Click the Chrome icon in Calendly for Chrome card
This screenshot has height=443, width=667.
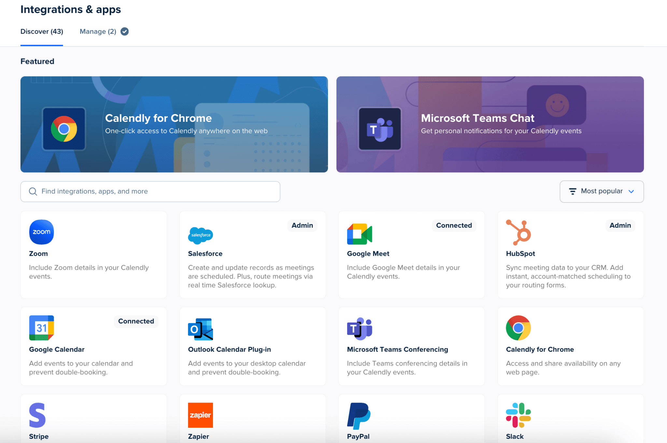[x=518, y=328]
